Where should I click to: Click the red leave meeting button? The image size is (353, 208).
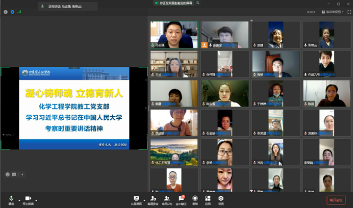coord(336,200)
